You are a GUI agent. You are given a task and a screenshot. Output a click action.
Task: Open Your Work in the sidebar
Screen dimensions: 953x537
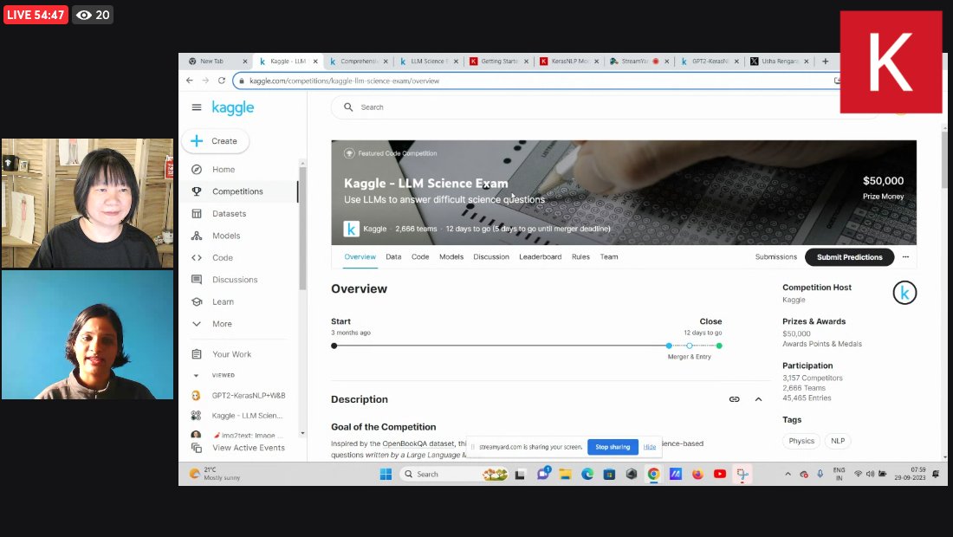click(231, 354)
